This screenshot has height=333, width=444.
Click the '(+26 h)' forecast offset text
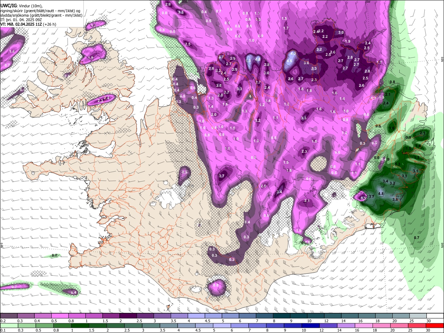(50, 24)
